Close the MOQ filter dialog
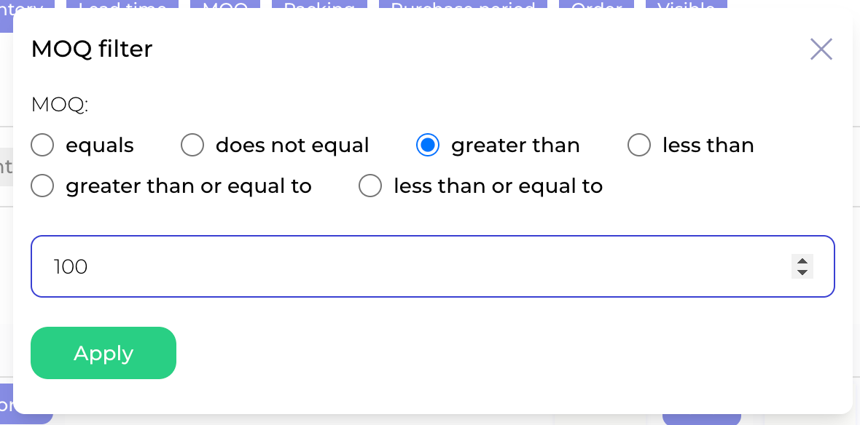 click(x=821, y=49)
